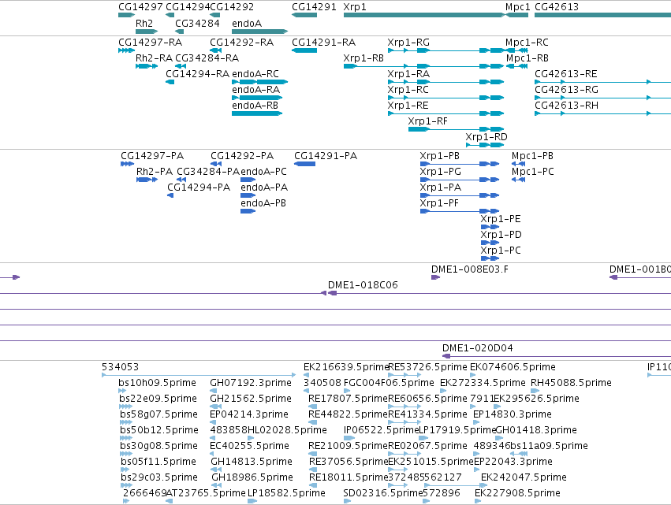Screen dimensions: 671x505
Task: Click transcript label CG14294-RA
Action: [197, 74]
